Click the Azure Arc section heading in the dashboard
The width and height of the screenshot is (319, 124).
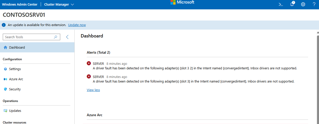click(x=95, y=115)
